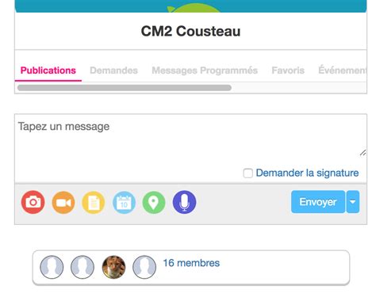Enable the Demander la signature checkbox
Screen dimensions: 376x297
247,173
